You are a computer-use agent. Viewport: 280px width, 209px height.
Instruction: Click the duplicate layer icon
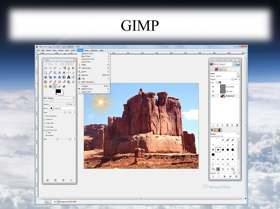point(227,125)
